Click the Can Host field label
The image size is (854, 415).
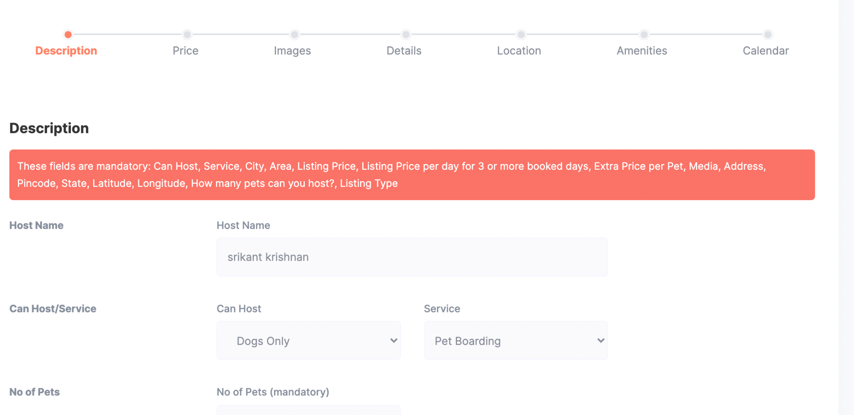(239, 309)
